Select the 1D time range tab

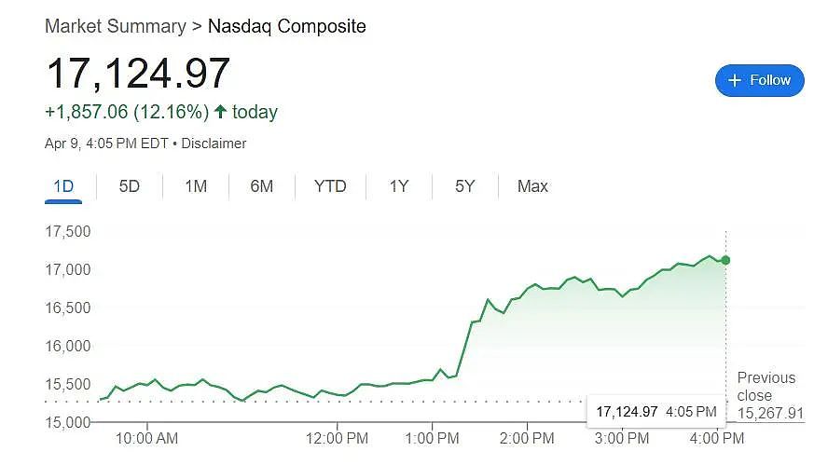tap(63, 186)
